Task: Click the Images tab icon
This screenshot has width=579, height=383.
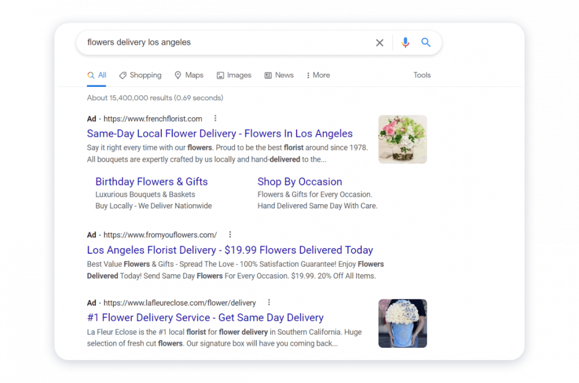Action: tap(219, 75)
